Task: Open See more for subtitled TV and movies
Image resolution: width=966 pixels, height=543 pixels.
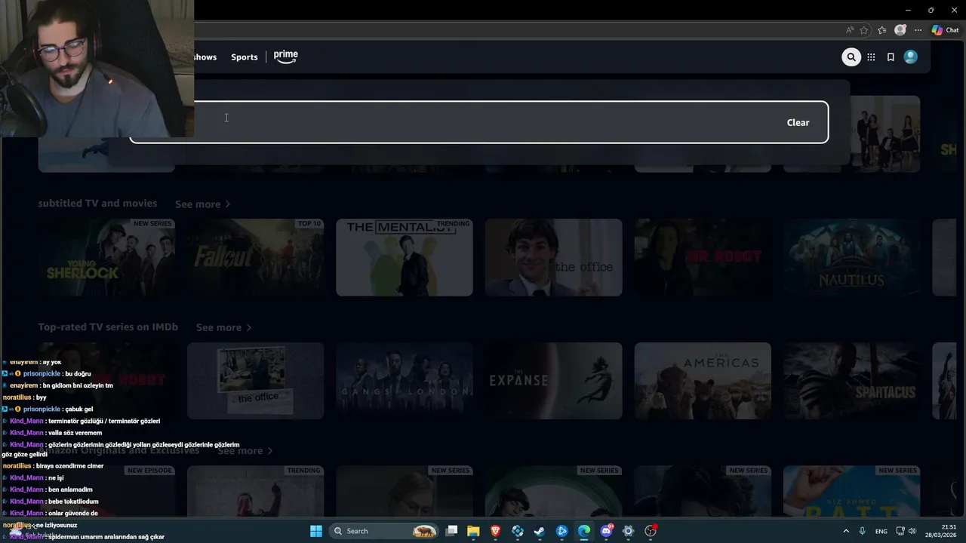Action: [202, 204]
